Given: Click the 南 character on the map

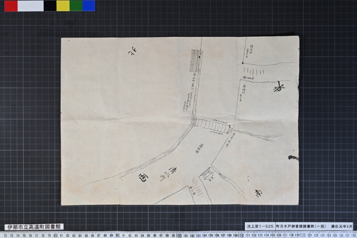Looking at the screenshot, I should (x=259, y=193).
